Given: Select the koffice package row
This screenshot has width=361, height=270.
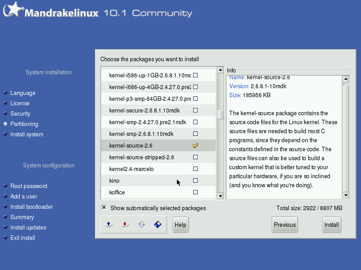Looking at the screenshot, I should pos(158,193).
